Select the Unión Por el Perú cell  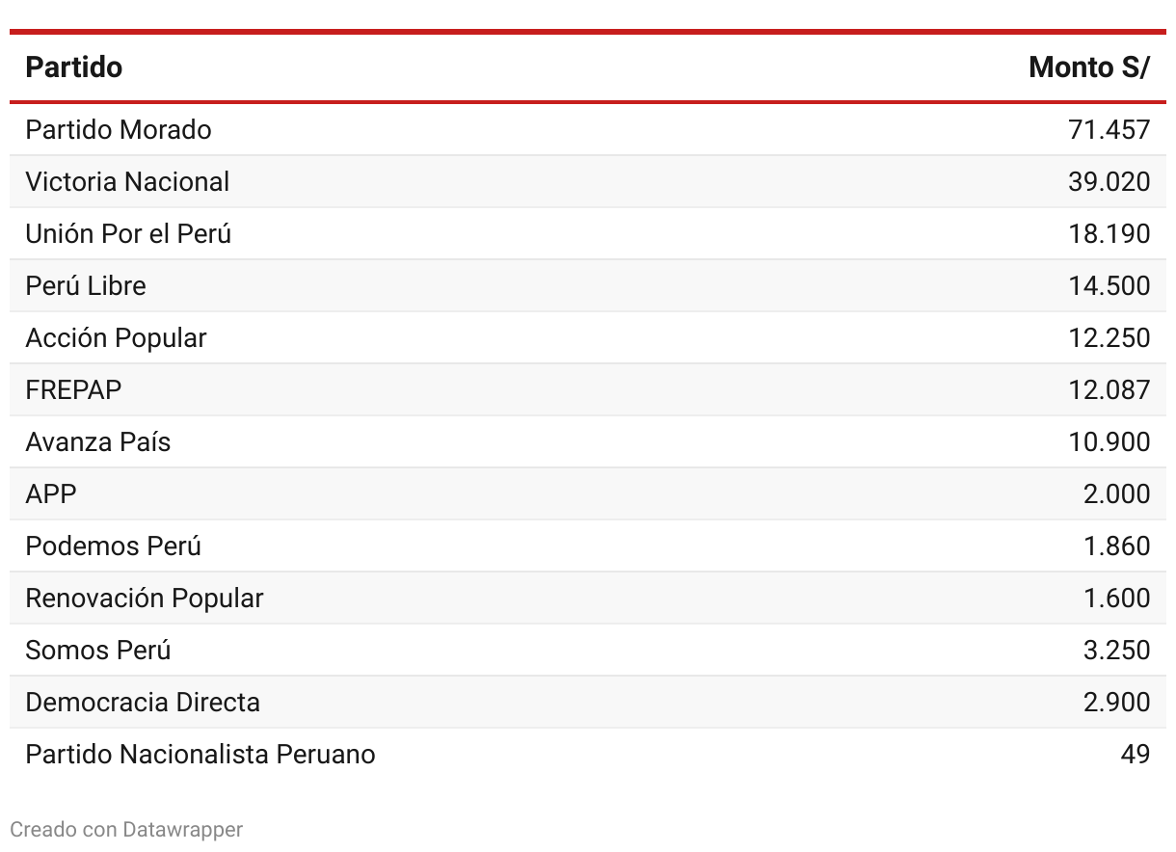click(x=128, y=234)
